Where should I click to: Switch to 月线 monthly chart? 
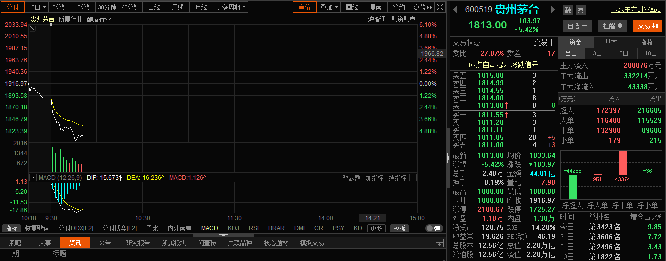pyautogui.click(x=201, y=7)
